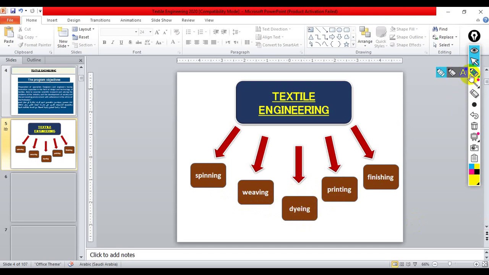Open the font size dropdown

[x=150, y=32]
